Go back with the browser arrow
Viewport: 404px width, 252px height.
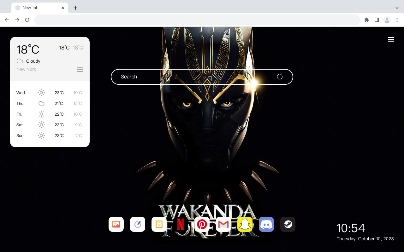pos(7,20)
